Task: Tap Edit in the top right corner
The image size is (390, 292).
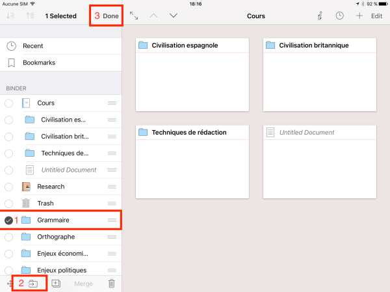Action: point(376,16)
